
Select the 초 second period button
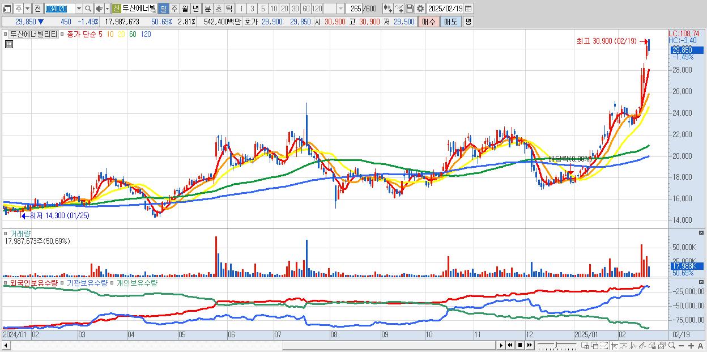[218, 9]
